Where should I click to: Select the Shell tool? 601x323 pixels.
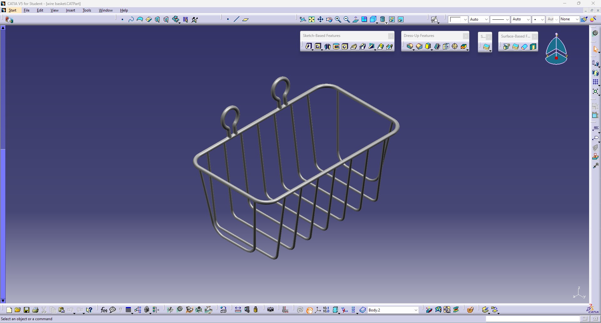437,47
